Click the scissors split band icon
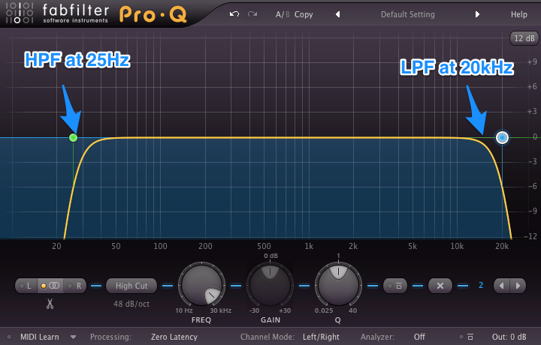Image resolution: width=541 pixels, height=345 pixels. 50,304
